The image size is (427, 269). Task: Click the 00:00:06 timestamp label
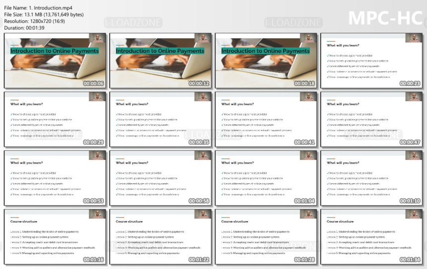(x=93, y=83)
